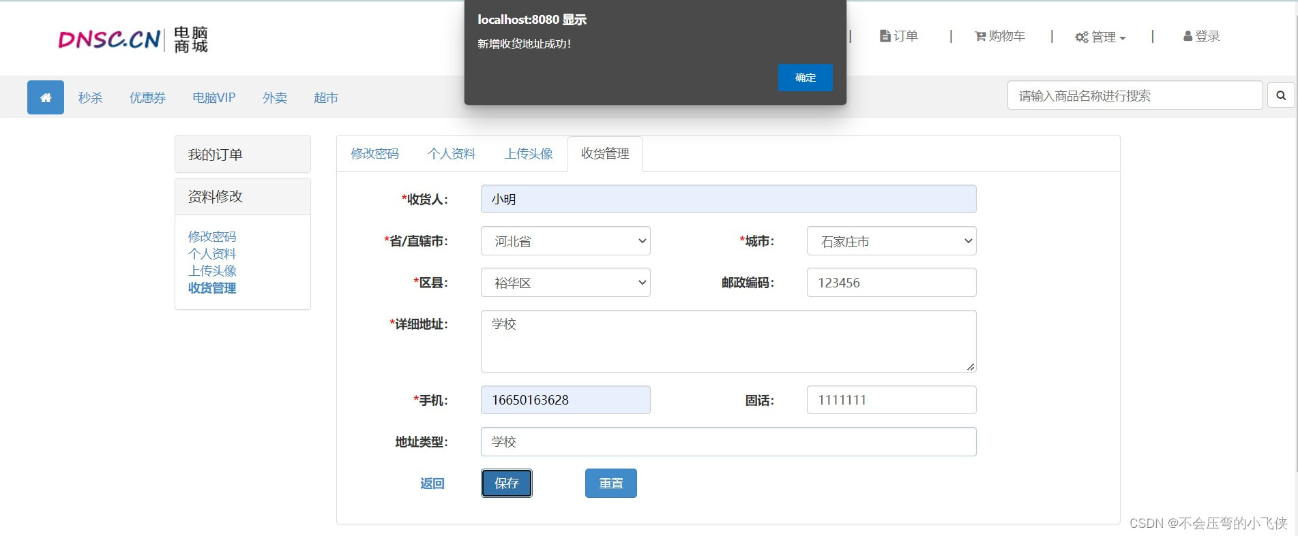Click the 登录 login link

tap(1201, 36)
